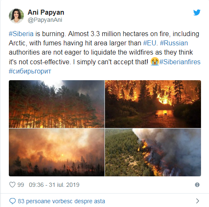Click the speech bubble reply icon
The image size is (209, 207).
[13, 201]
